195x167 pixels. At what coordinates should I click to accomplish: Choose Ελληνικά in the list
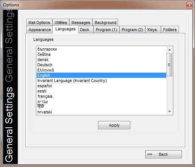(x=101, y=70)
